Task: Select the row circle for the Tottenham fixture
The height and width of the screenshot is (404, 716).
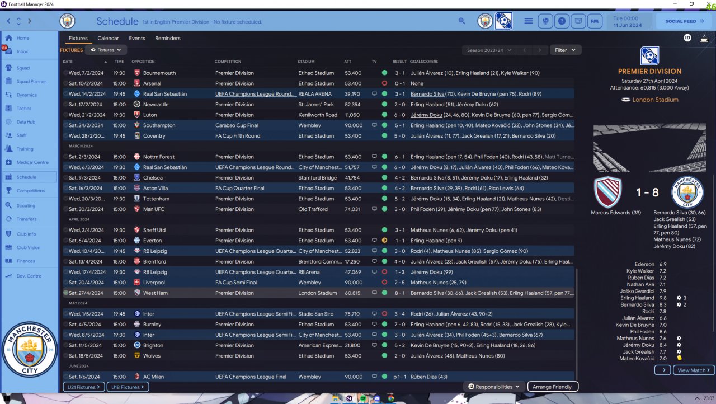Action: (65, 199)
